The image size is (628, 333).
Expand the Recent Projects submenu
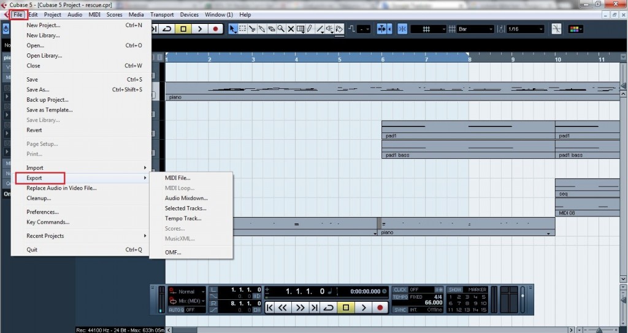pos(82,235)
